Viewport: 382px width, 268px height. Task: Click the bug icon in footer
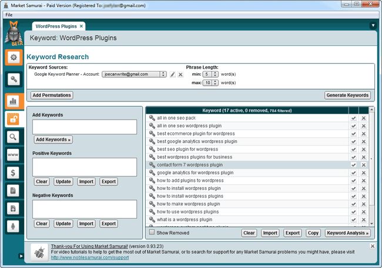pyautogui.click(x=39, y=253)
